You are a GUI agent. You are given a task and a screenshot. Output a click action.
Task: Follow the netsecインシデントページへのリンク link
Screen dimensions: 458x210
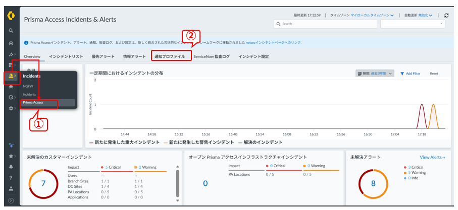[273, 43]
